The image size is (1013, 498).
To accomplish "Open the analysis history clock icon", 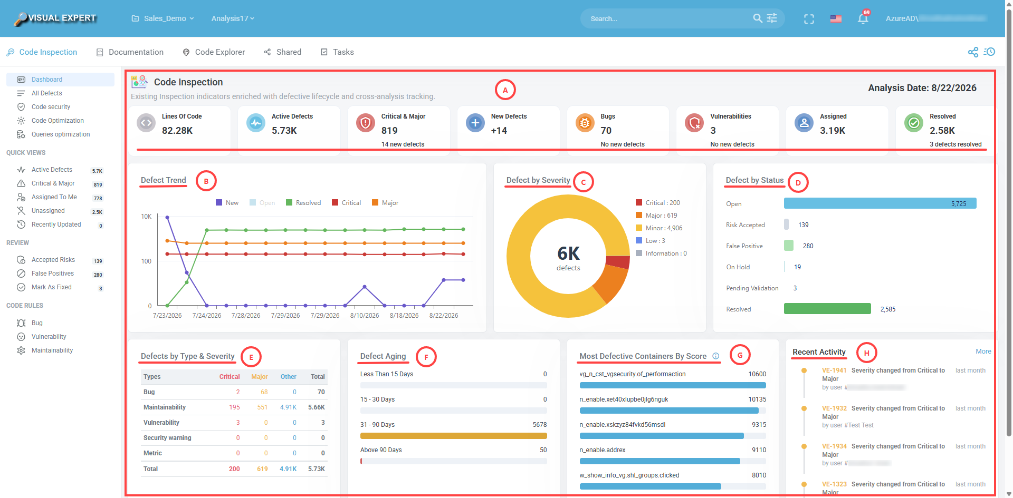I will 989,52.
